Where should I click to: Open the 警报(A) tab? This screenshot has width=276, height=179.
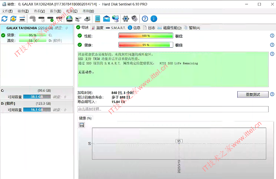pos(192,28)
